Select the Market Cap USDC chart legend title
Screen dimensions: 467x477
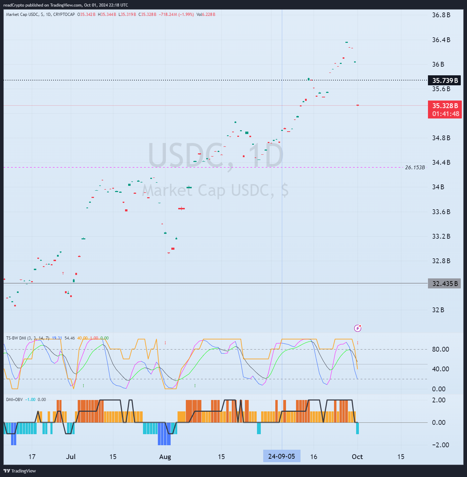point(40,15)
